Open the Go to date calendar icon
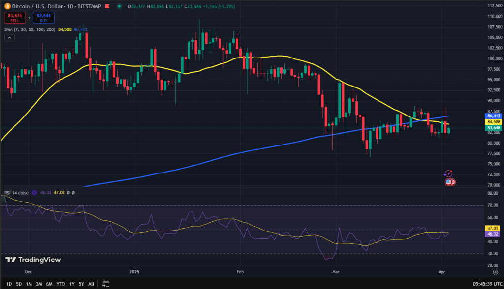The image size is (504, 289). tap(106, 284)
